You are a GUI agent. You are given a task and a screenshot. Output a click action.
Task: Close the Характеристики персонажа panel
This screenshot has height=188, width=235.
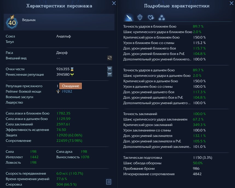[114, 3]
